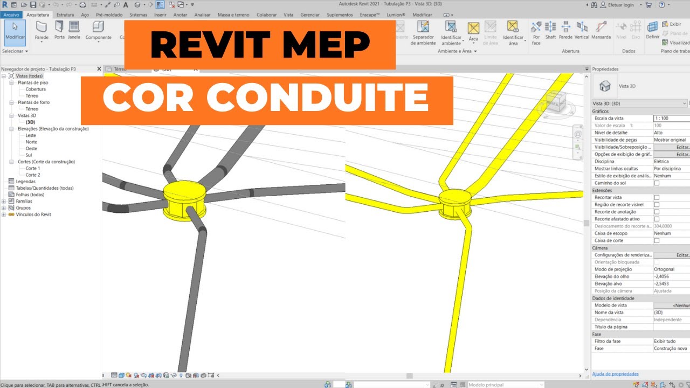Collapse the Plantas de piso node
690x388 pixels.
click(x=12, y=82)
